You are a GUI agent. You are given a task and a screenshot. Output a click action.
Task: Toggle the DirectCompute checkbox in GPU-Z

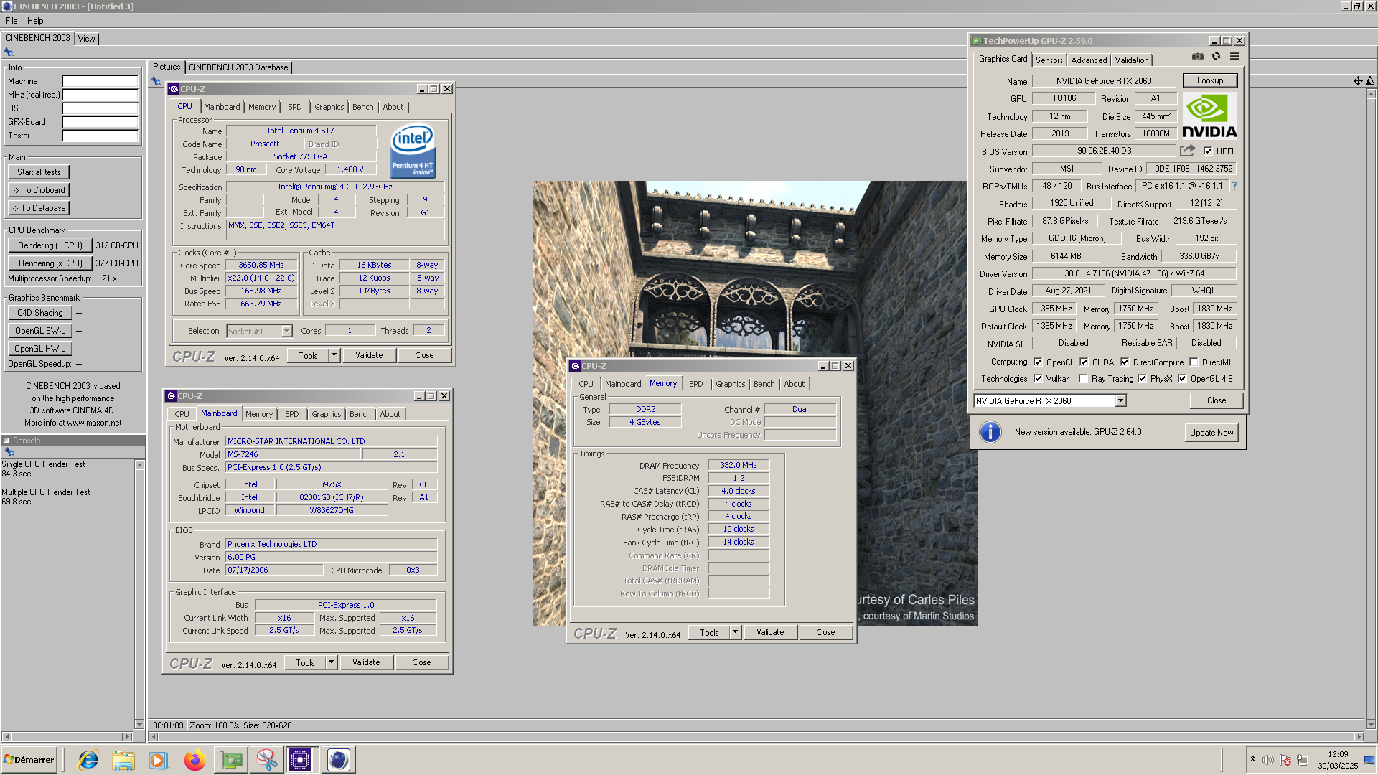[x=1125, y=362]
